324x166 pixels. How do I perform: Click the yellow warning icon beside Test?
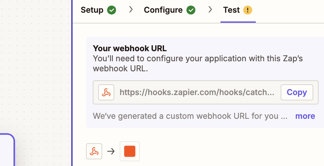pyautogui.click(x=248, y=10)
